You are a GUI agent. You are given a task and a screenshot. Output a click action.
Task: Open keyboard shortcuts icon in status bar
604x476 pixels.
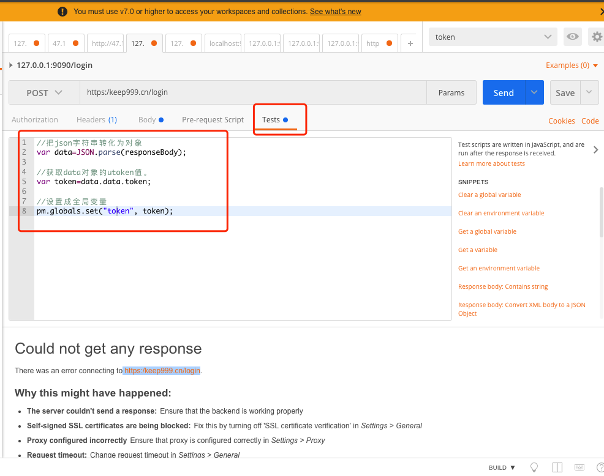coord(580,467)
